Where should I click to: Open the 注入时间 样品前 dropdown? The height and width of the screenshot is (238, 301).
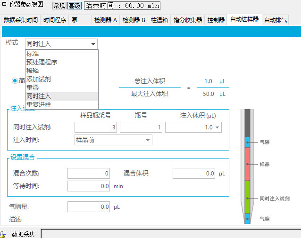[x=113, y=140]
